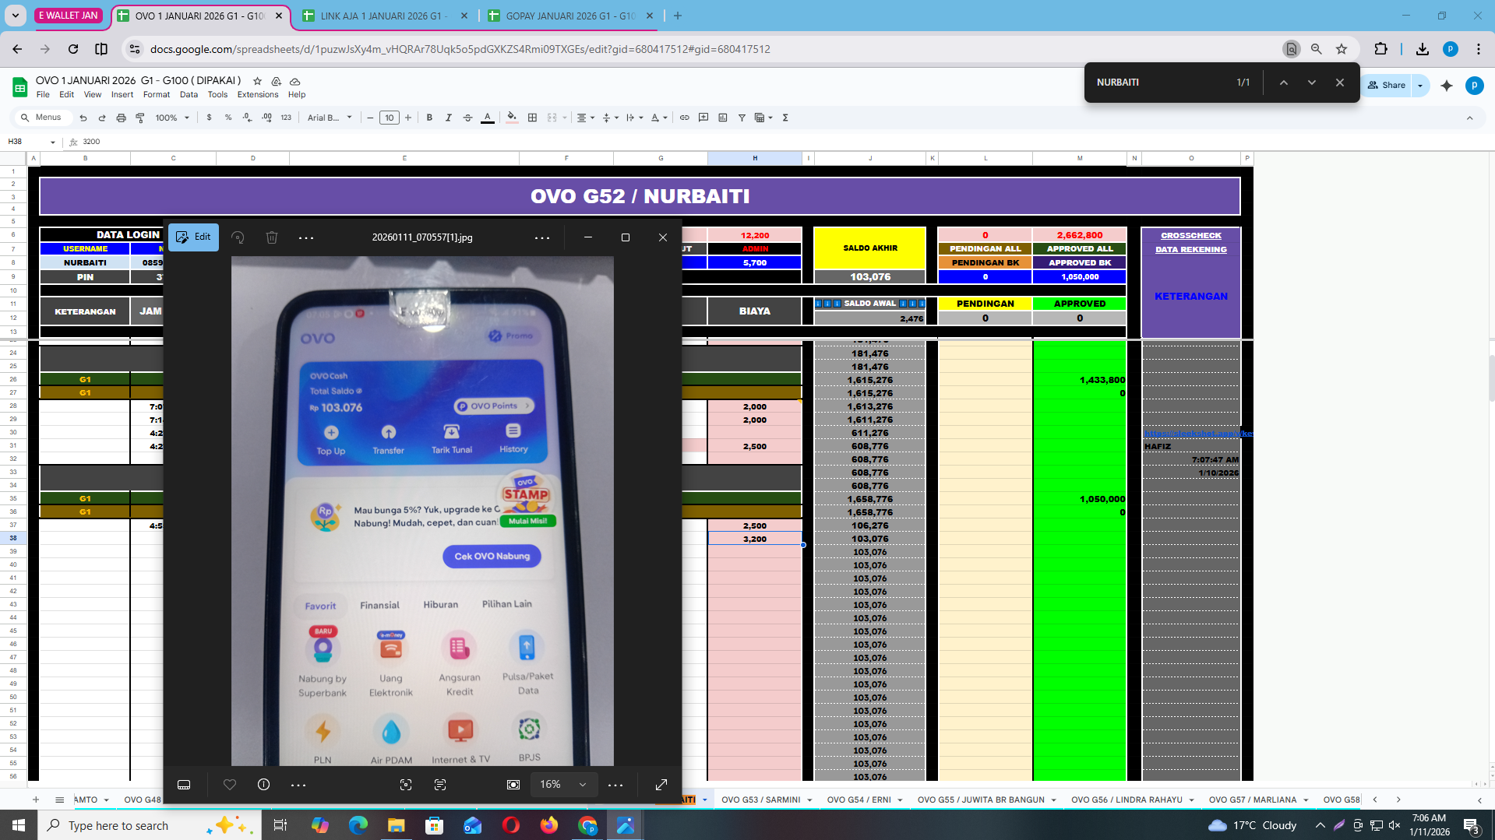Open the fill color picker
Image resolution: width=1495 pixels, height=840 pixels.
click(512, 118)
